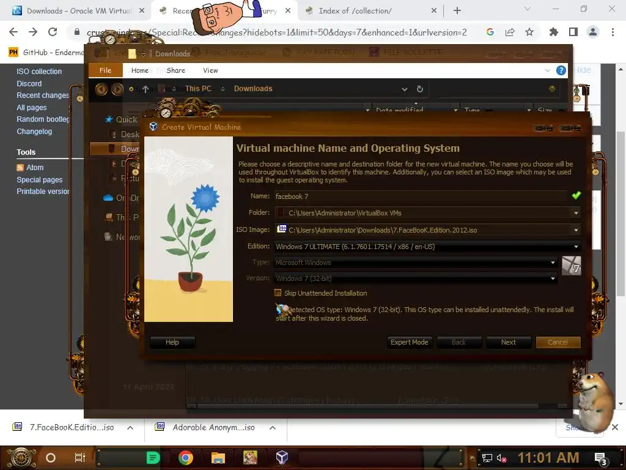Open the Special pages wiki link
This screenshot has height=470, width=626.
(40, 180)
